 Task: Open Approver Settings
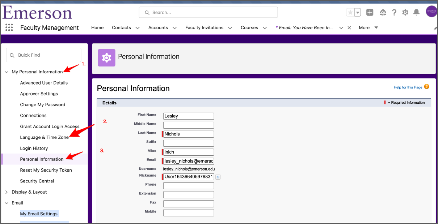point(39,94)
